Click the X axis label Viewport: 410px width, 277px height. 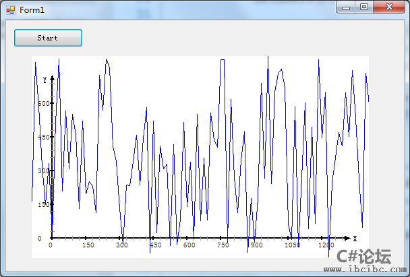[355, 239]
